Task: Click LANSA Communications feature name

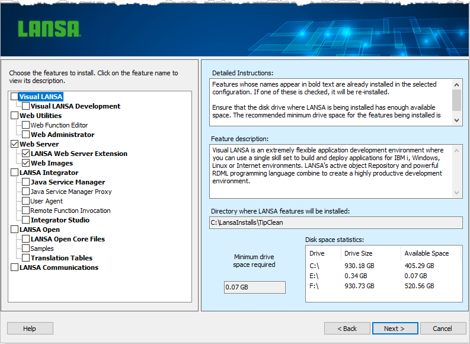Action: tap(59, 267)
